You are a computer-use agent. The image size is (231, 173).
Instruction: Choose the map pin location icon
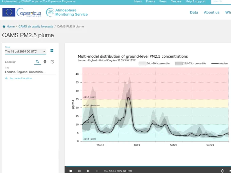point(45,62)
